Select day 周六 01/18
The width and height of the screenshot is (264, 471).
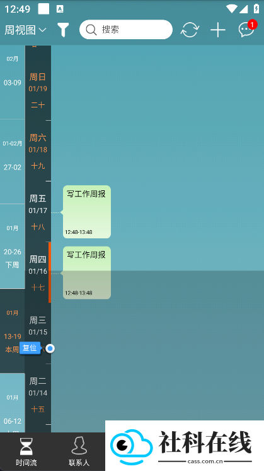pos(38,151)
